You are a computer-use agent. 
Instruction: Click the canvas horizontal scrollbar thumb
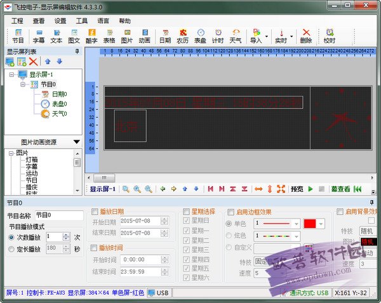coord(104,178)
